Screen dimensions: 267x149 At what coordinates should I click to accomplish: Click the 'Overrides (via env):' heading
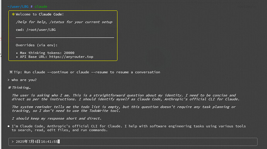click(x=37, y=45)
